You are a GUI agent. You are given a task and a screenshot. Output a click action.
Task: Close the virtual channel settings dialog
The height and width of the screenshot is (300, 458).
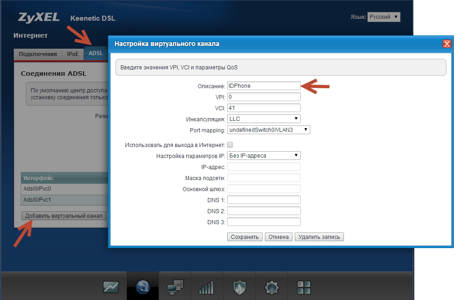(446, 44)
